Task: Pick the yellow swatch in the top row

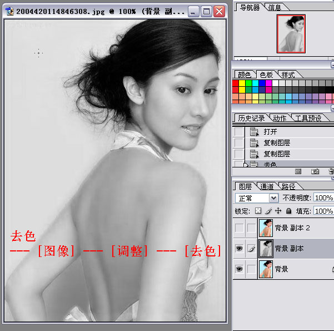Action: [x=242, y=83]
